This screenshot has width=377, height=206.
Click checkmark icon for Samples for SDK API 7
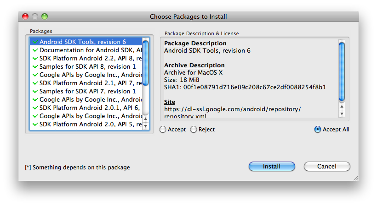point(35,91)
